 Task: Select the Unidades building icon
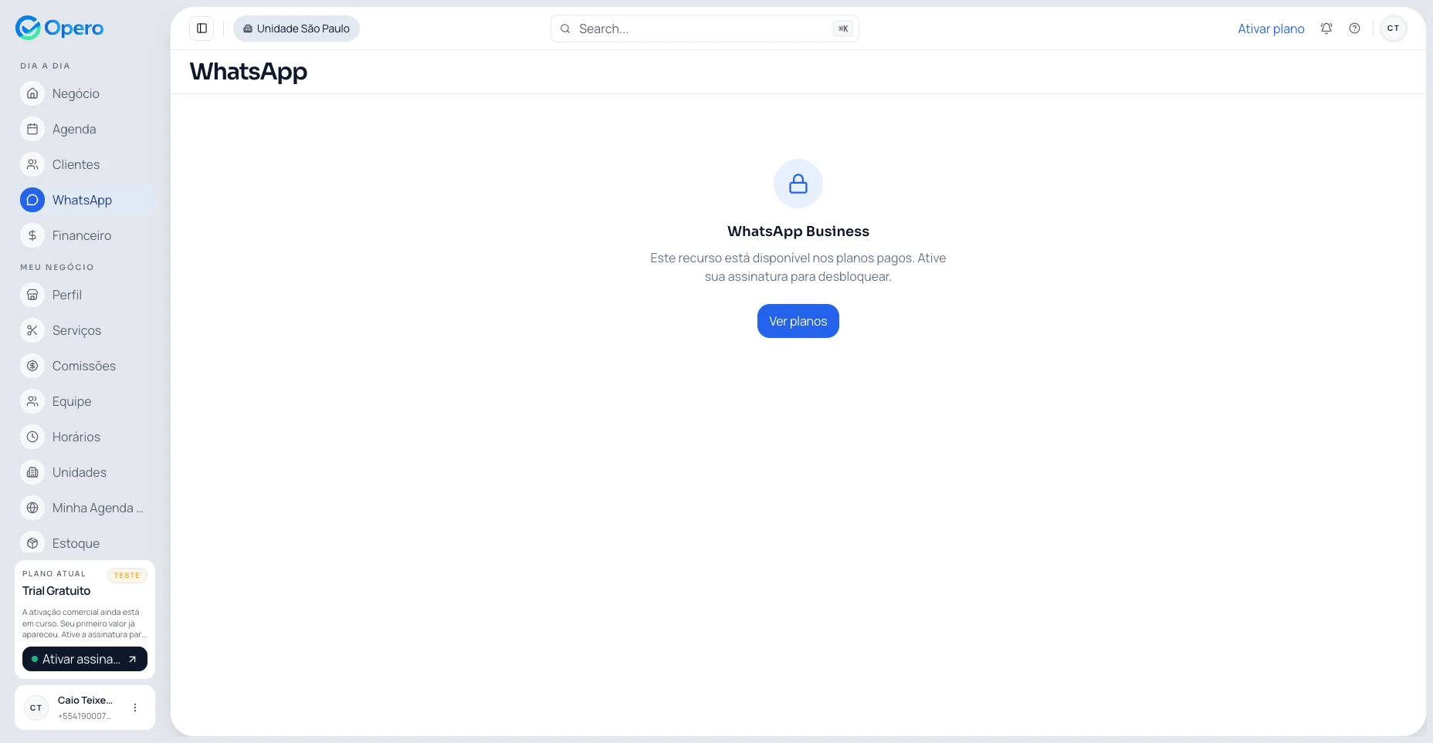(x=32, y=472)
